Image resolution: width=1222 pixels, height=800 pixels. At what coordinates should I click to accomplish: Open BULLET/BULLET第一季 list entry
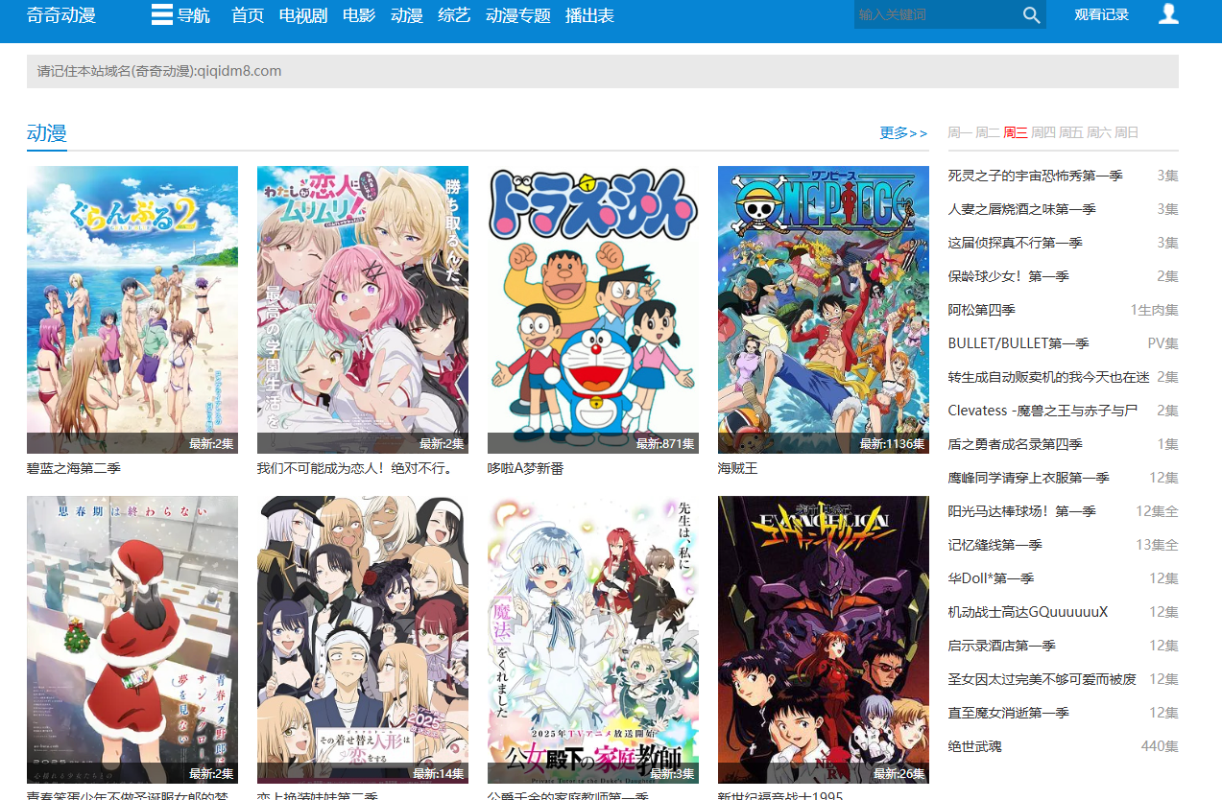coord(1018,343)
